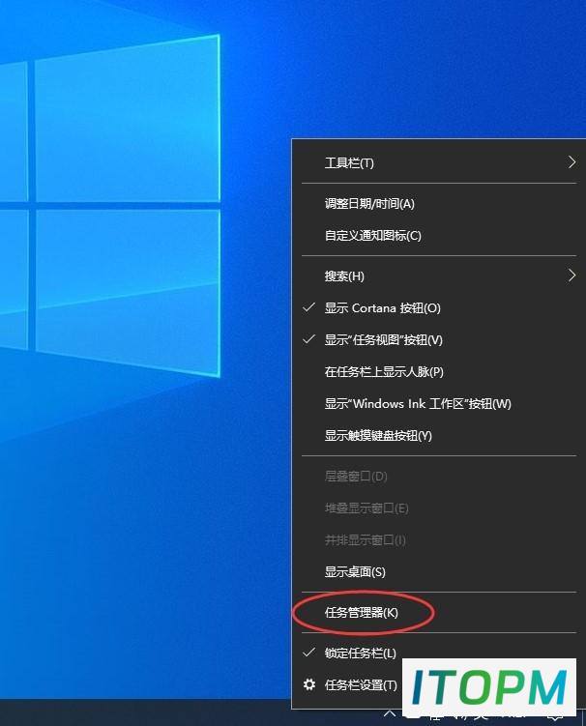This screenshot has height=726, width=586.
Task: Expand the 搜索(H) submenu
Action: 439,276
